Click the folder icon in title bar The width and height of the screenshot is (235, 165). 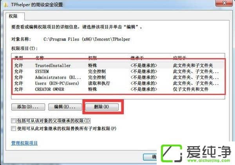click(6, 5)
